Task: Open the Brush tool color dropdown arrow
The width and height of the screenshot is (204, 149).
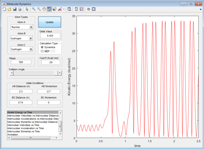Action: 64,9
